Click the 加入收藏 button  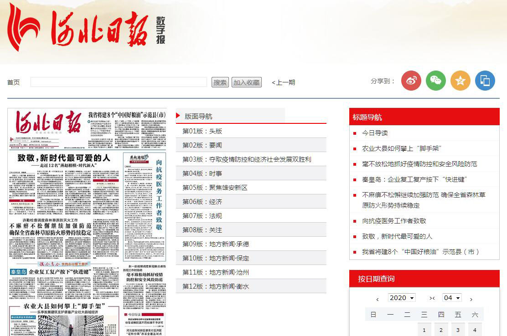coord(246,82)
